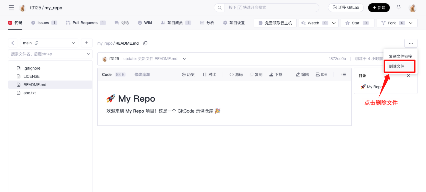This screenshot has height=192, width=426.
Task: Select abc.txt in the file tree
Action: [x=30, y=93]
